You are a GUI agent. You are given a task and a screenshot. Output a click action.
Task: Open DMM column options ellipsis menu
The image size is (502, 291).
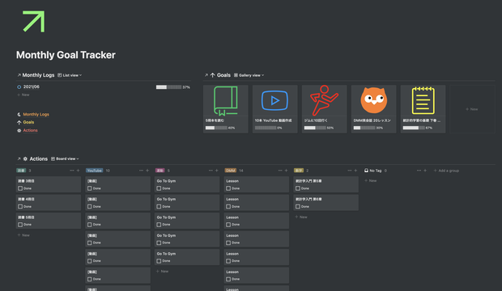click(x=280, y=171)
